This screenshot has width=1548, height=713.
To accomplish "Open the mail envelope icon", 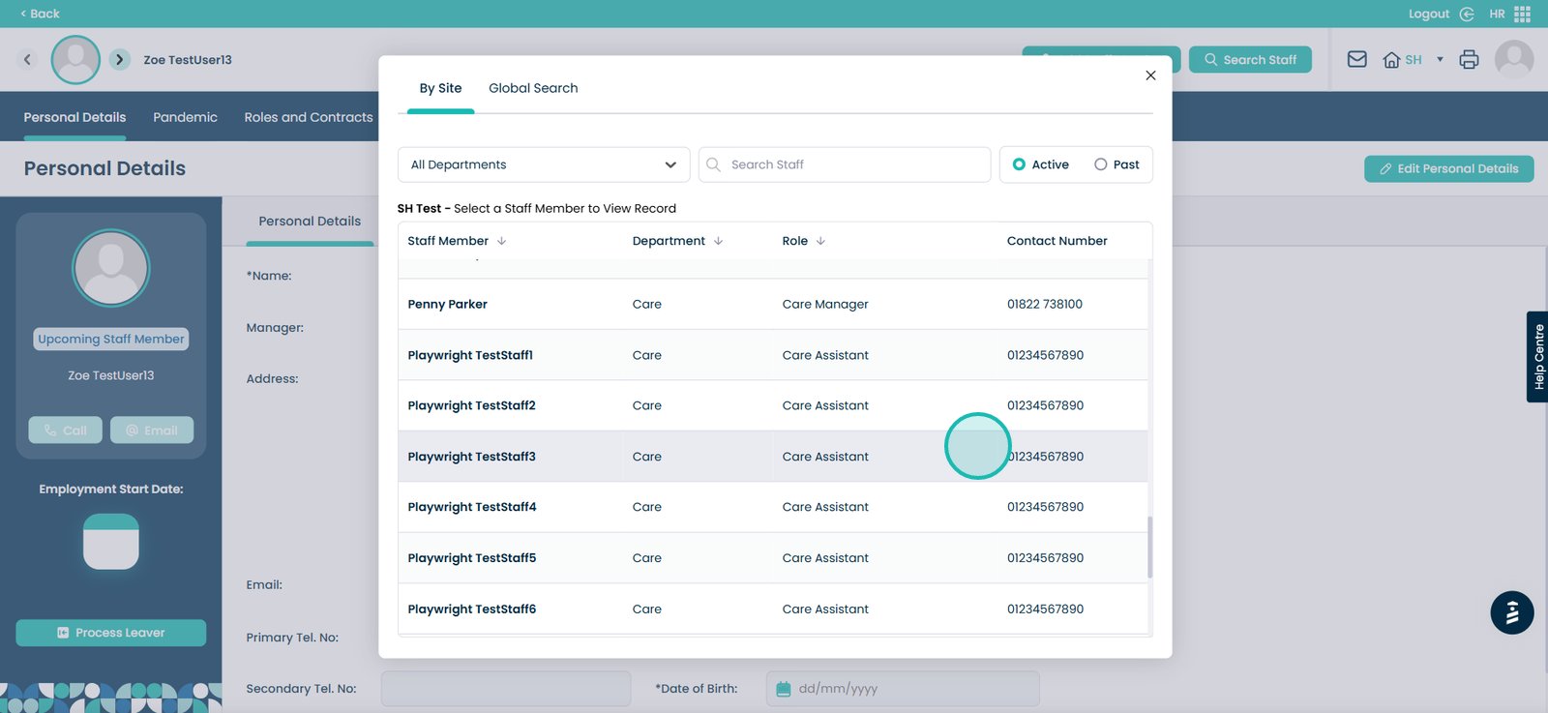I will (1356, 59).
